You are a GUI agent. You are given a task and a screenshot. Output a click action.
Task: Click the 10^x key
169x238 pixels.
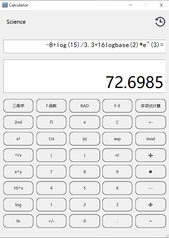pos(18,188)
